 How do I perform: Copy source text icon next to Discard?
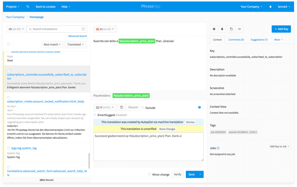(122, 107)
